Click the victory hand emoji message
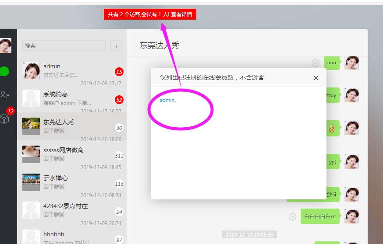The image size is (383, 244). pyautogui.click(x=333, y=129)
